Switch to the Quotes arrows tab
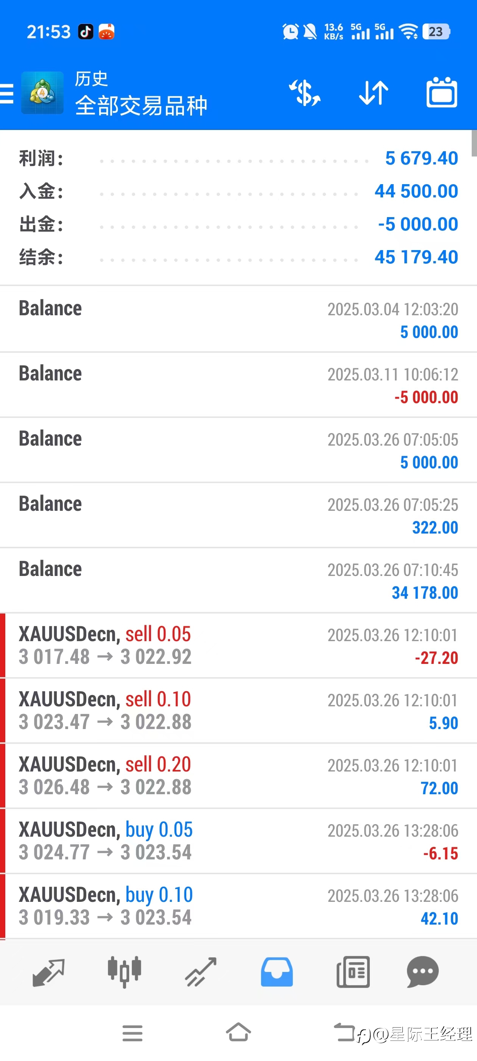 (x=48, y=972)
